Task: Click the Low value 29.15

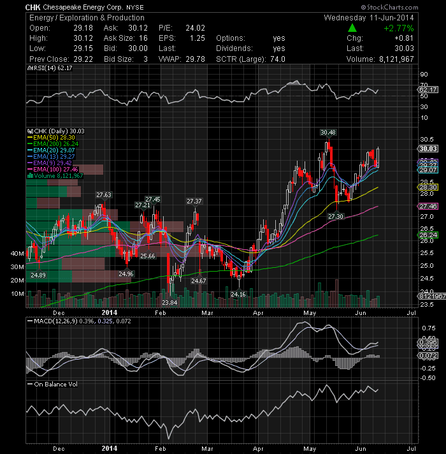Action: [83, 48]
